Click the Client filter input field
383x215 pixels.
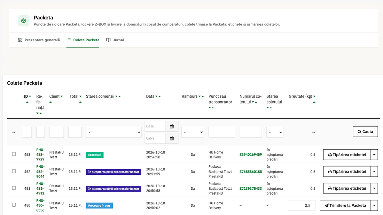(x=56, y=132)
